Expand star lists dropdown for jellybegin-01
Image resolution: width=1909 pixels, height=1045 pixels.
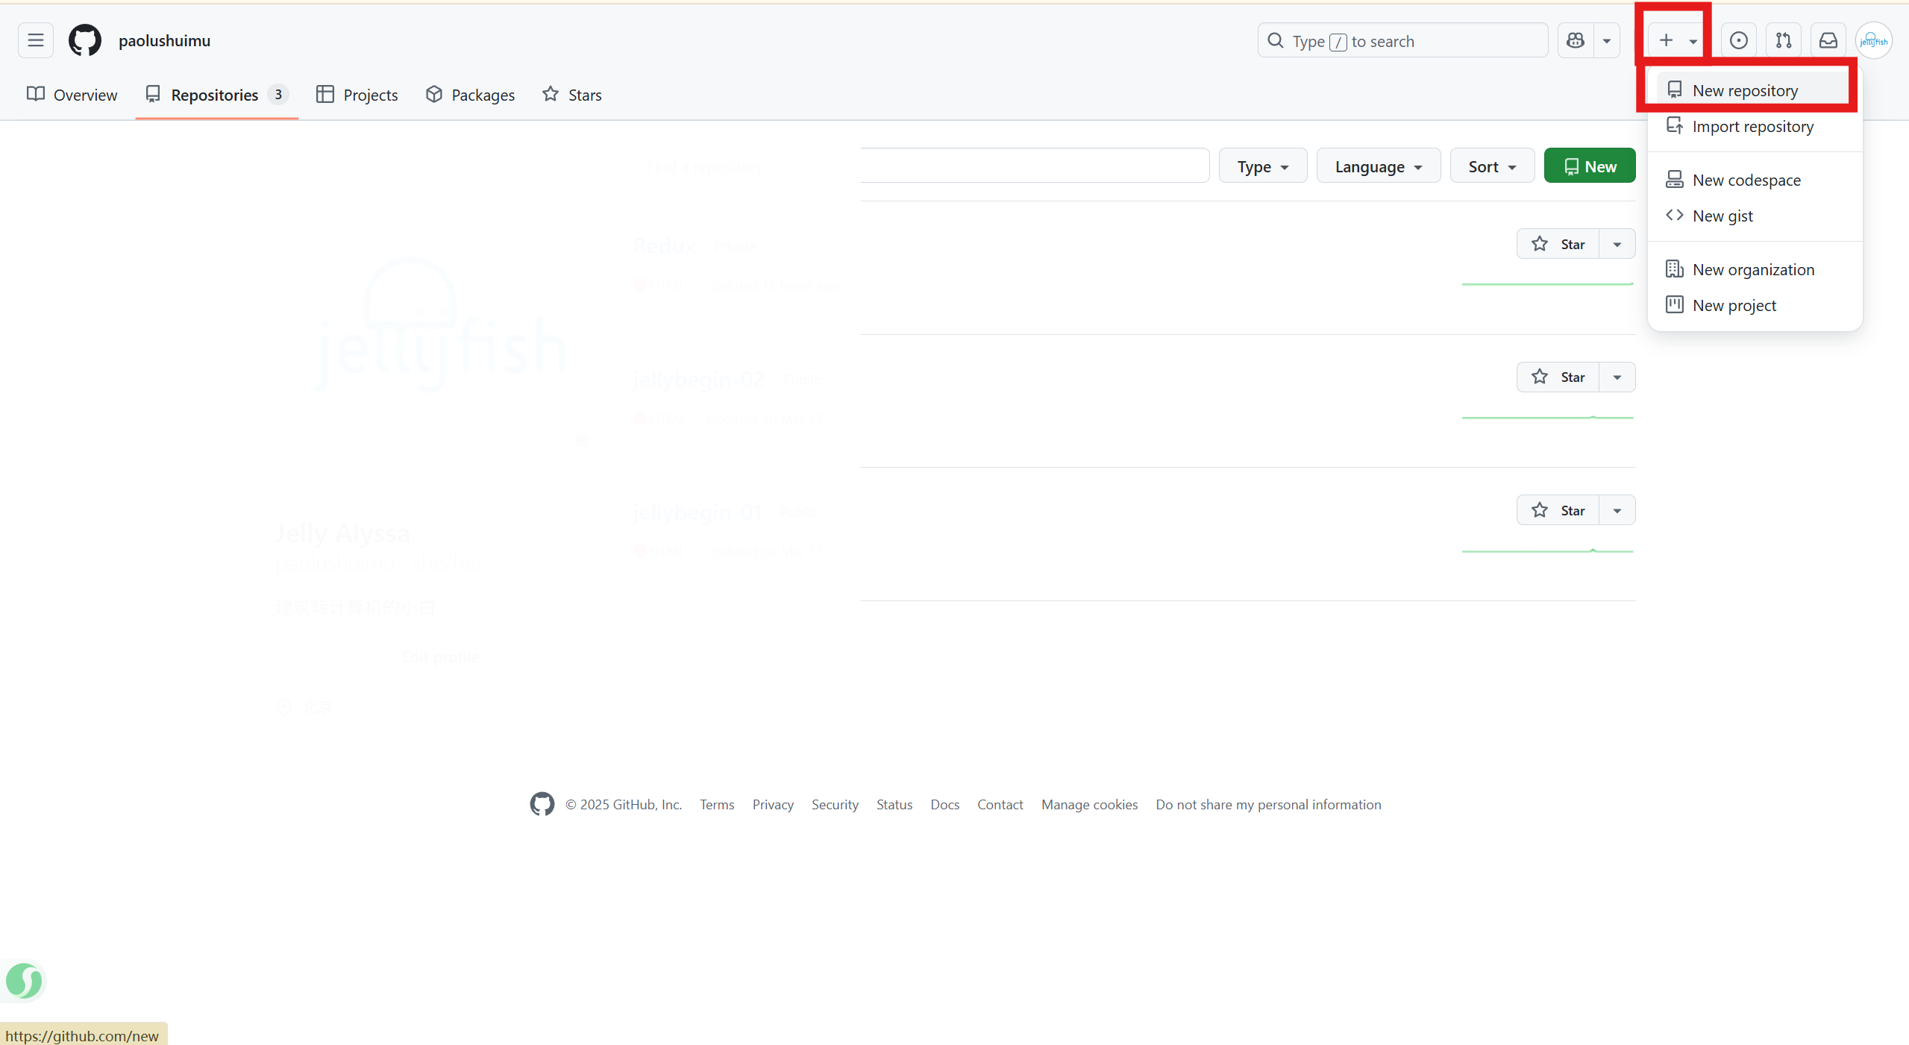[x=1617, y=510]
